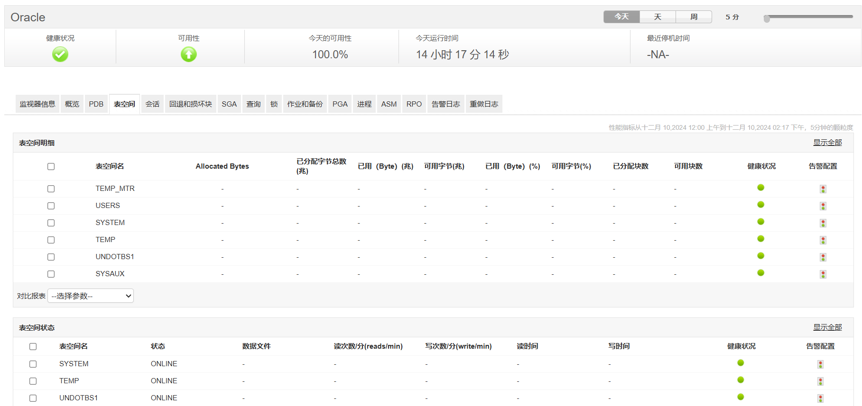The height and width of the screenshot is (406, 862).
Task: Open the 会话 tab
Action: point(152,104)
